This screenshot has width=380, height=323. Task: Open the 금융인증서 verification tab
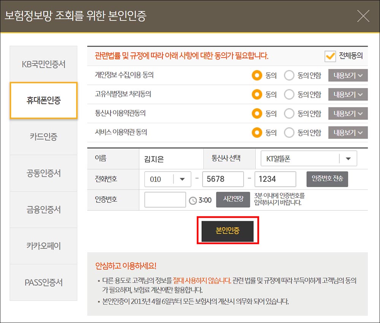click(43, 209)
